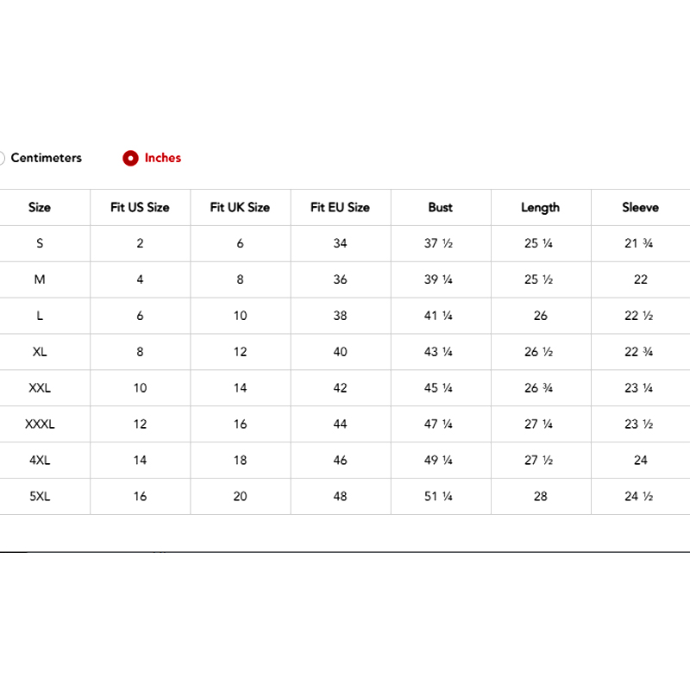Select the 5XL size row label
The image size is (690, 690).
point(40,497)
